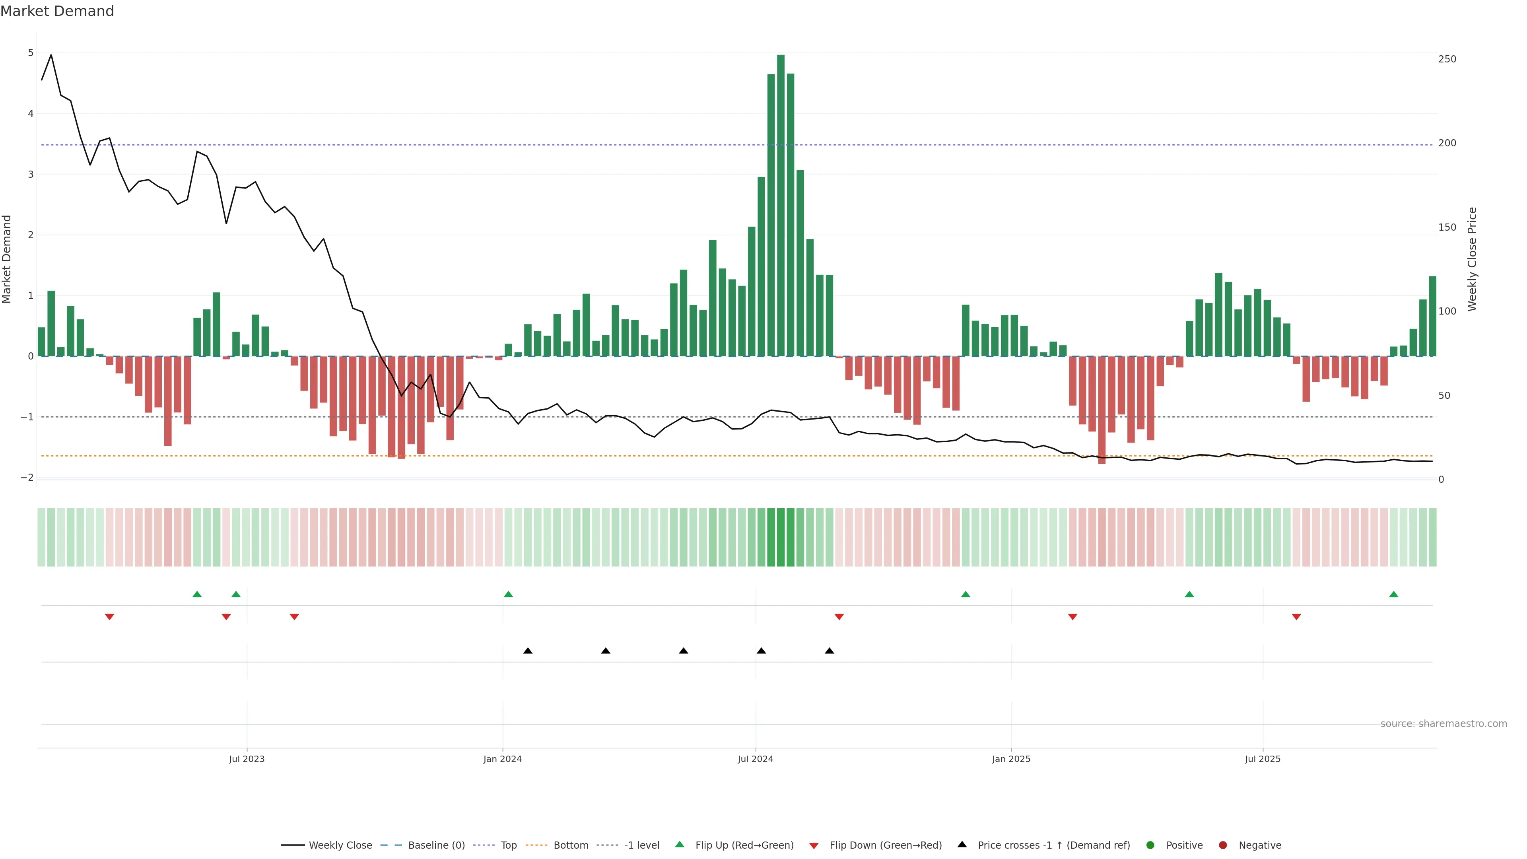Viewport: 1527px width, 859px height.
Task: Click the Jul 2024 axis label
Action: click(x=755, y=759)
